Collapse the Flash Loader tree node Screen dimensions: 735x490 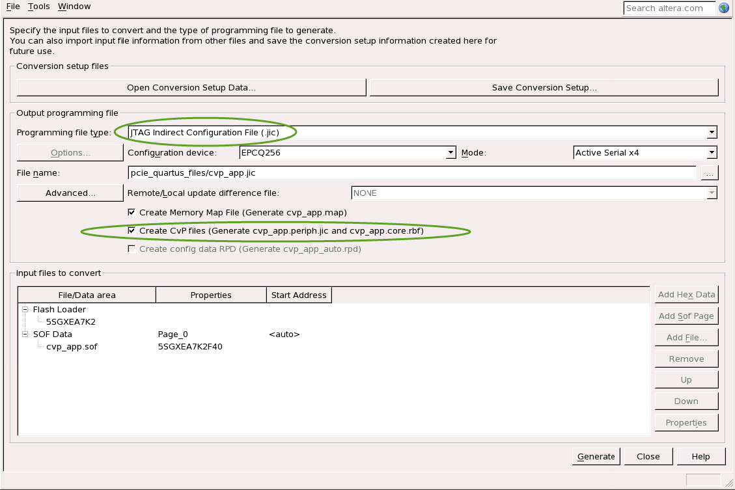[25, 309]
